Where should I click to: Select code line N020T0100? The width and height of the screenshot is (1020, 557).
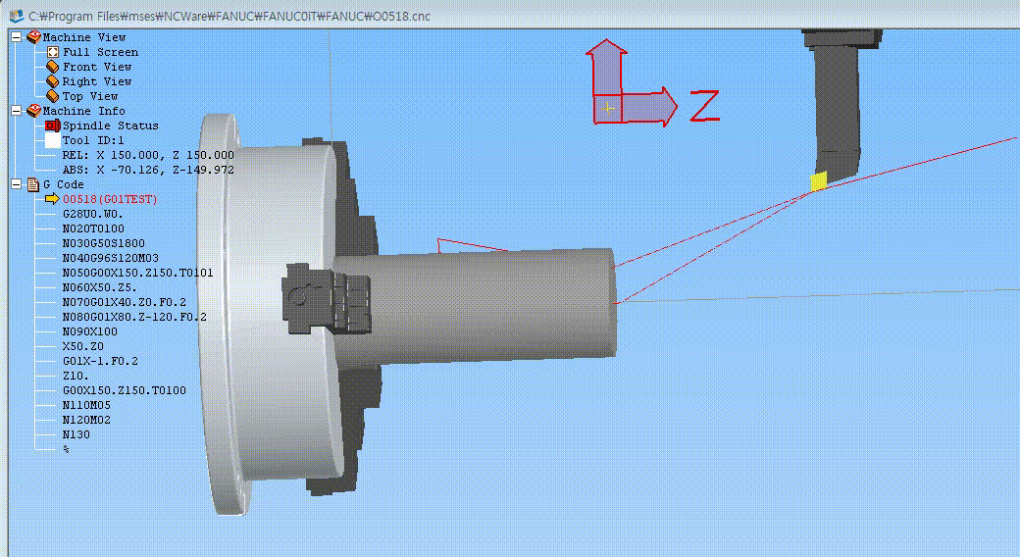click(93, 228)
